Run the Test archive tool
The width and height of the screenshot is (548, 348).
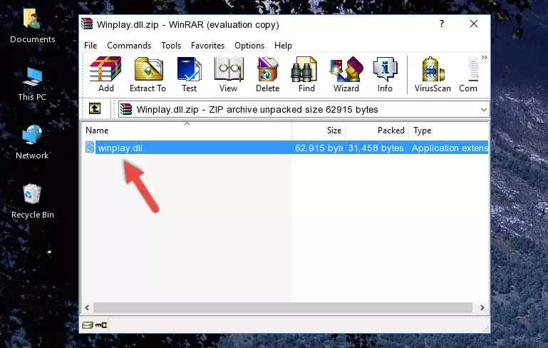189,74
